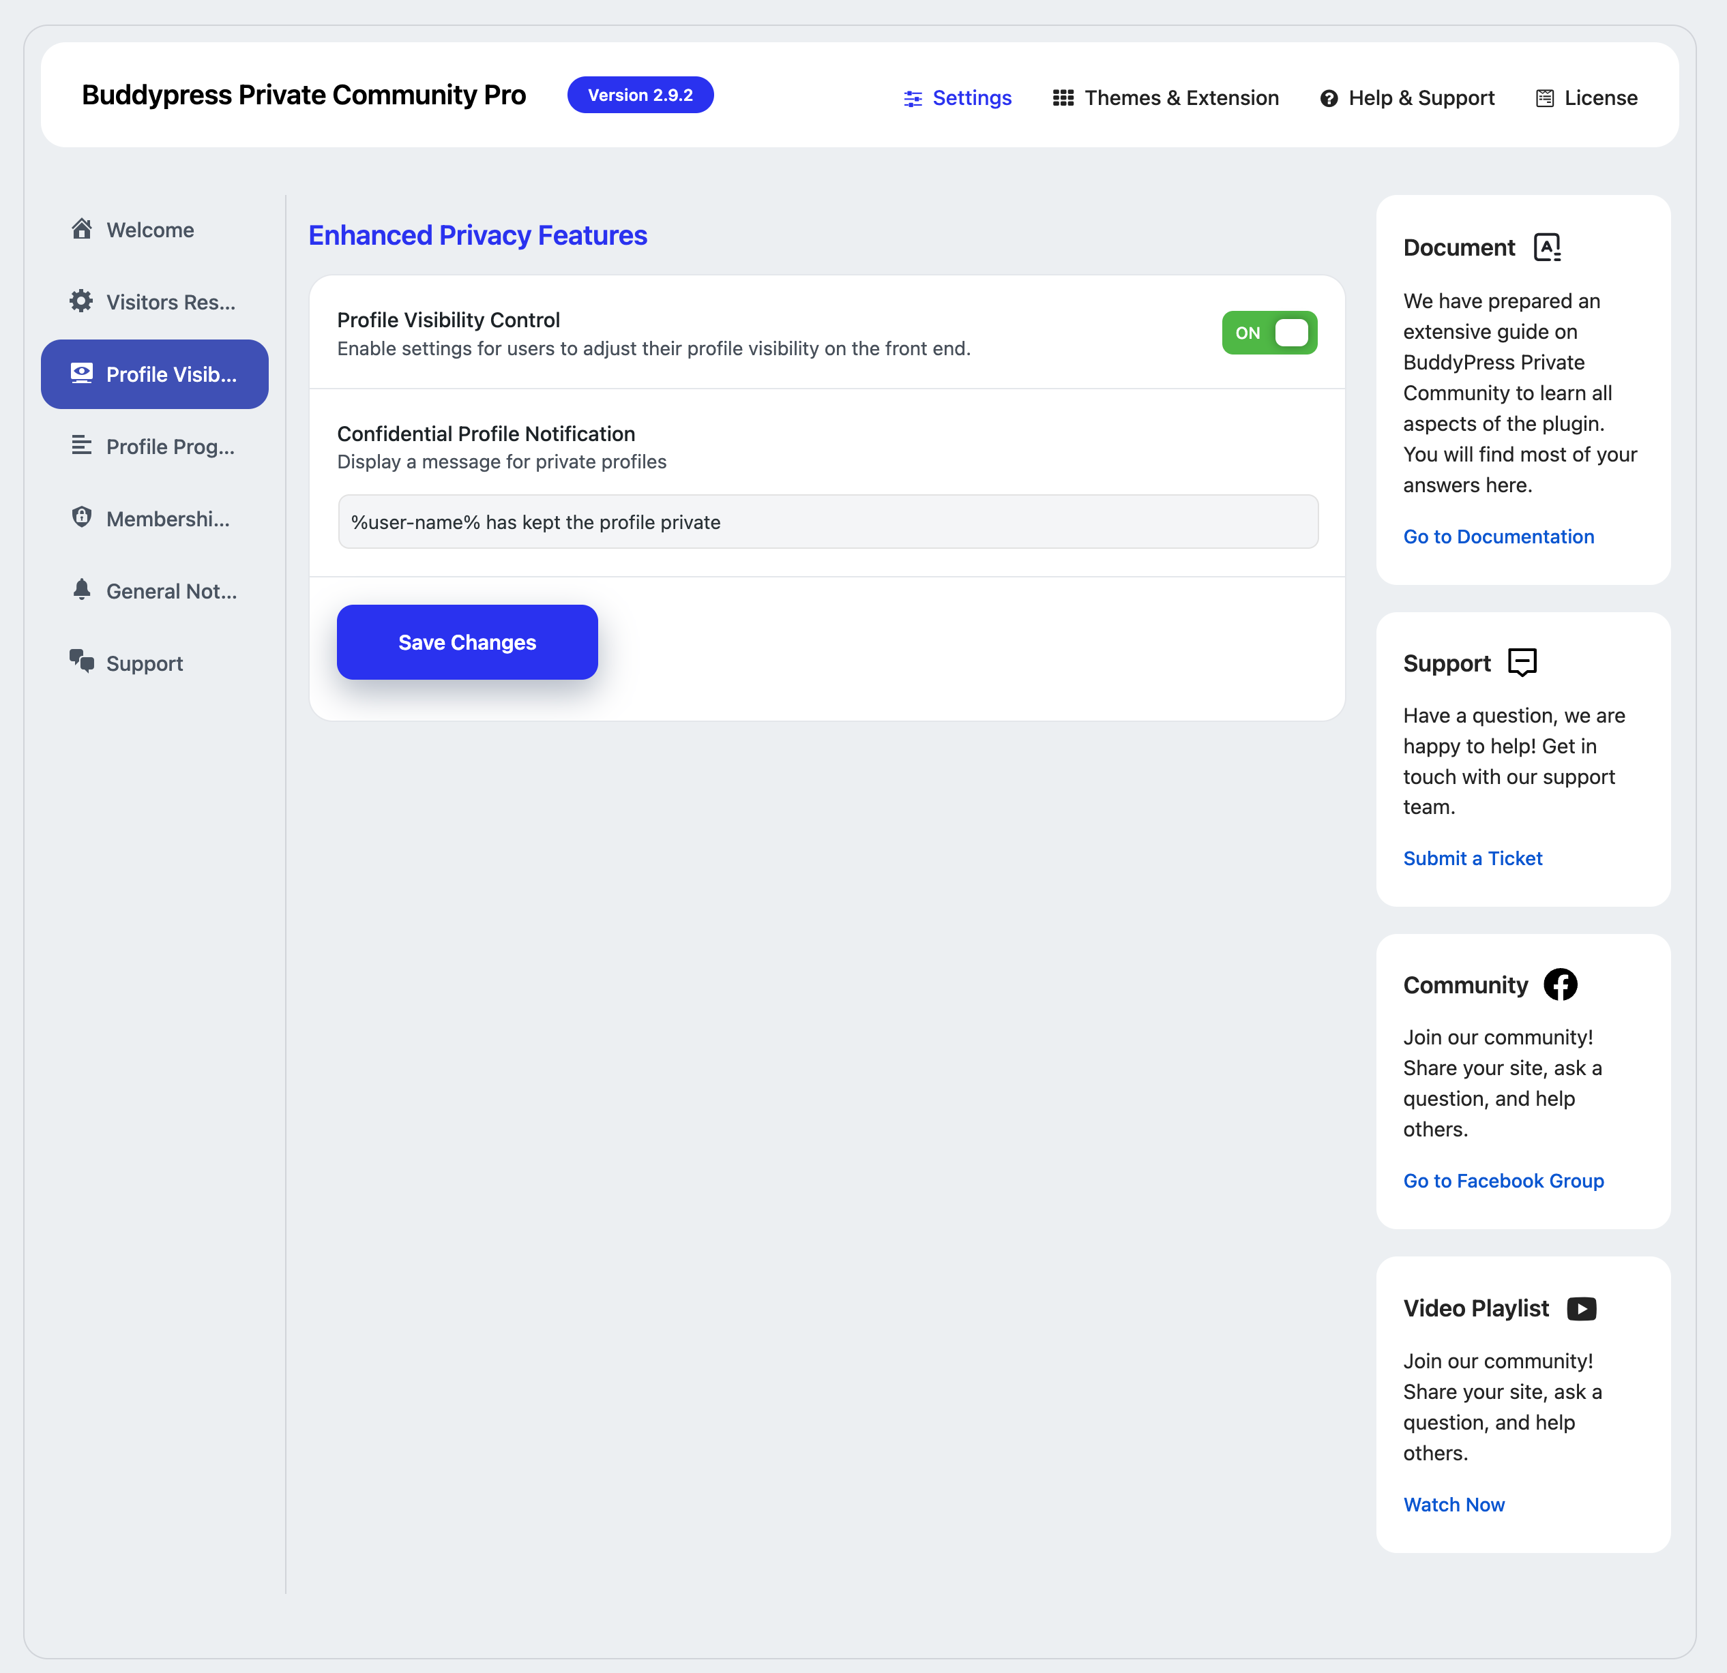Focus the Confidential Profile Notification field
Screen dimensions: 1727x1673
point(827,522)
